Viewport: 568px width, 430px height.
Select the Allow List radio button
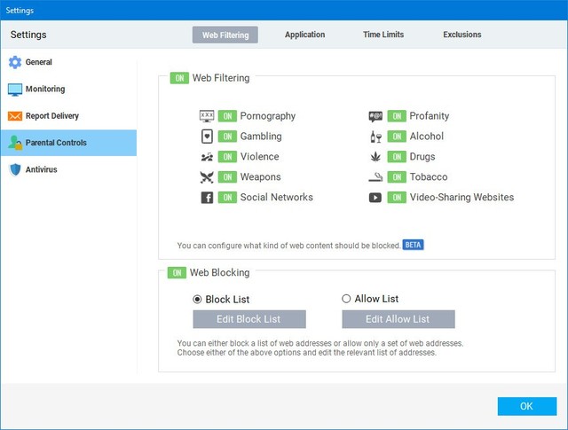347,299
